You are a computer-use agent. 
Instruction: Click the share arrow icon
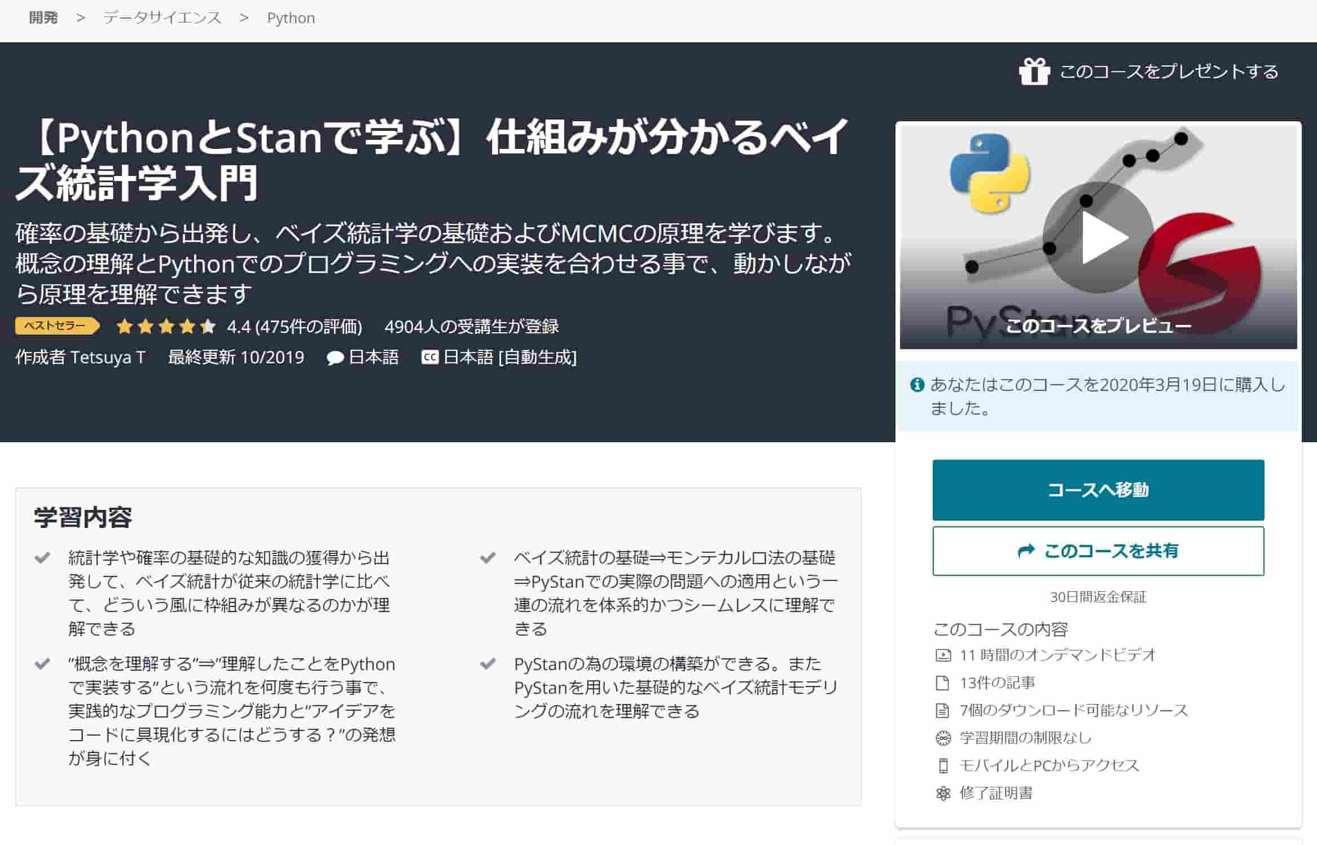point(1026,551)
